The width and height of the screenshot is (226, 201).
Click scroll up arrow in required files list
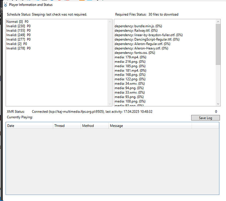pos(218,22)
